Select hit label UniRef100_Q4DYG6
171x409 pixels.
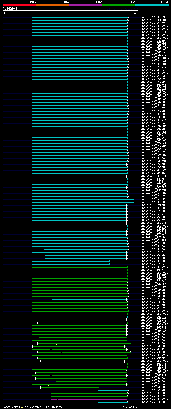(x=153, y=140)
